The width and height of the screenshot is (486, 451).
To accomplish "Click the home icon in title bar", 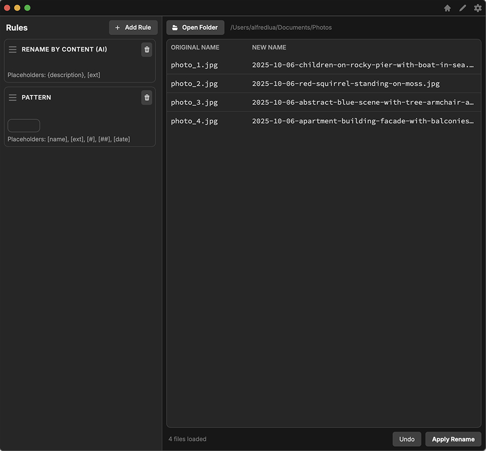I will [447, 8].
